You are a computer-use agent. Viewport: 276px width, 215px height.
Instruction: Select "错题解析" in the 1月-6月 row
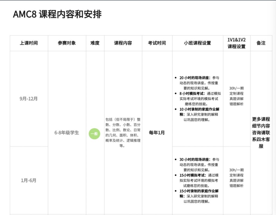236,186
